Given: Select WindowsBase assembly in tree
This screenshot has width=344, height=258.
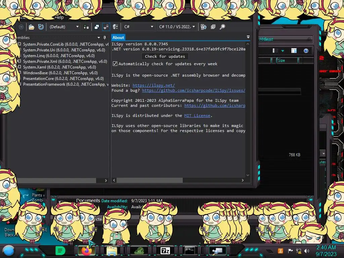Looking at the screenshot, I should 60,73.
